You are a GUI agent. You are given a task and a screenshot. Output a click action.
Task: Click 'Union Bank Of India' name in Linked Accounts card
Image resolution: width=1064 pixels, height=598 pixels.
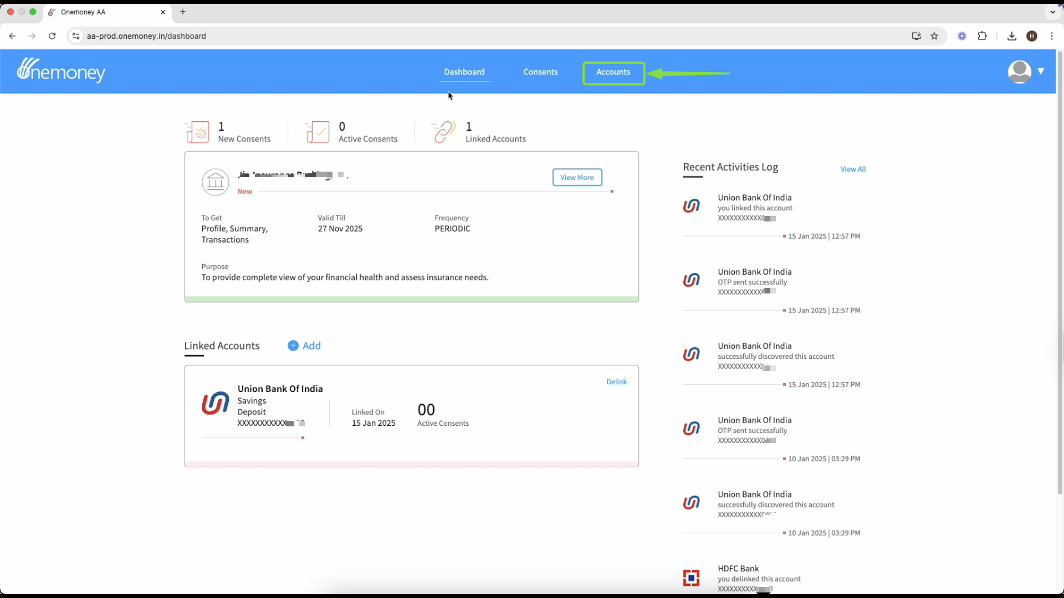280,389
